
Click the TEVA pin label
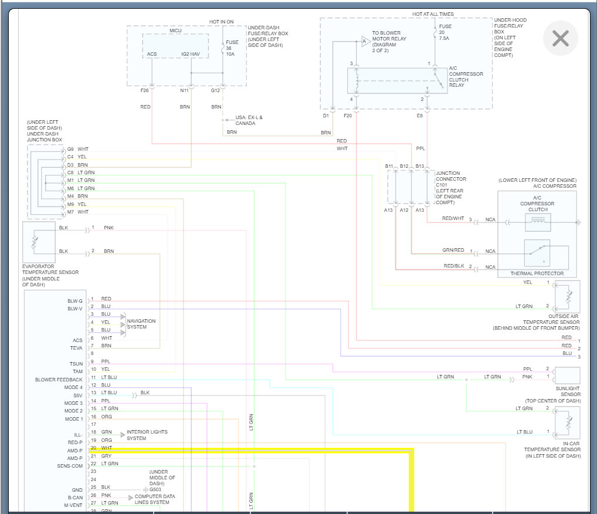coord(76,348)
